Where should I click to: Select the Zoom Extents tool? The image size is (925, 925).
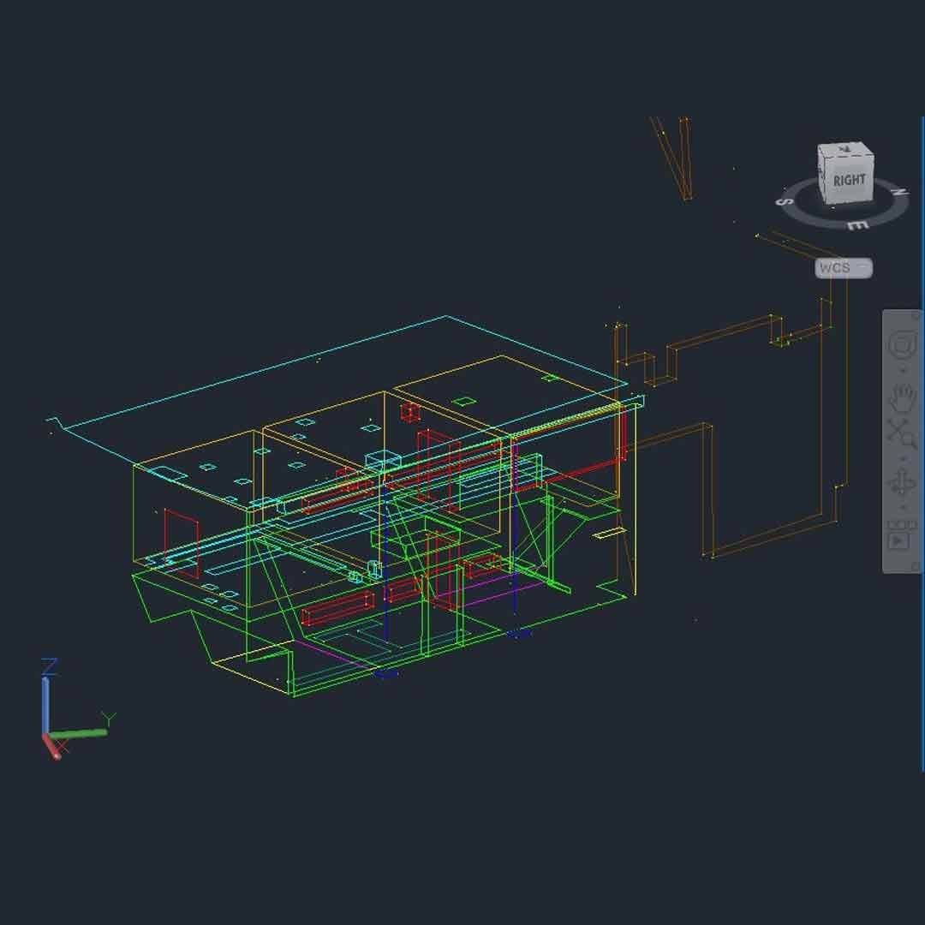pyautogui.click(x=903, y=433)
